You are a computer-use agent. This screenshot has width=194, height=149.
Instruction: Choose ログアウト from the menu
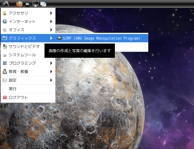click(28, 97)
